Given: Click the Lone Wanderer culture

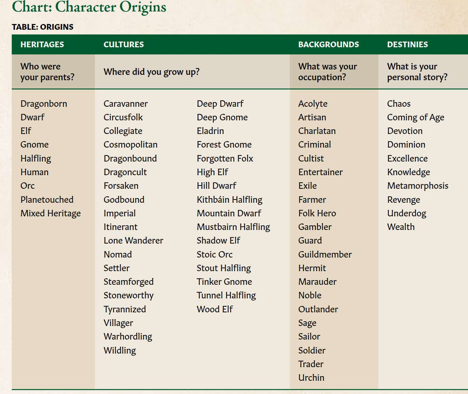Looking at the screenshot, I should coord(133,241).
